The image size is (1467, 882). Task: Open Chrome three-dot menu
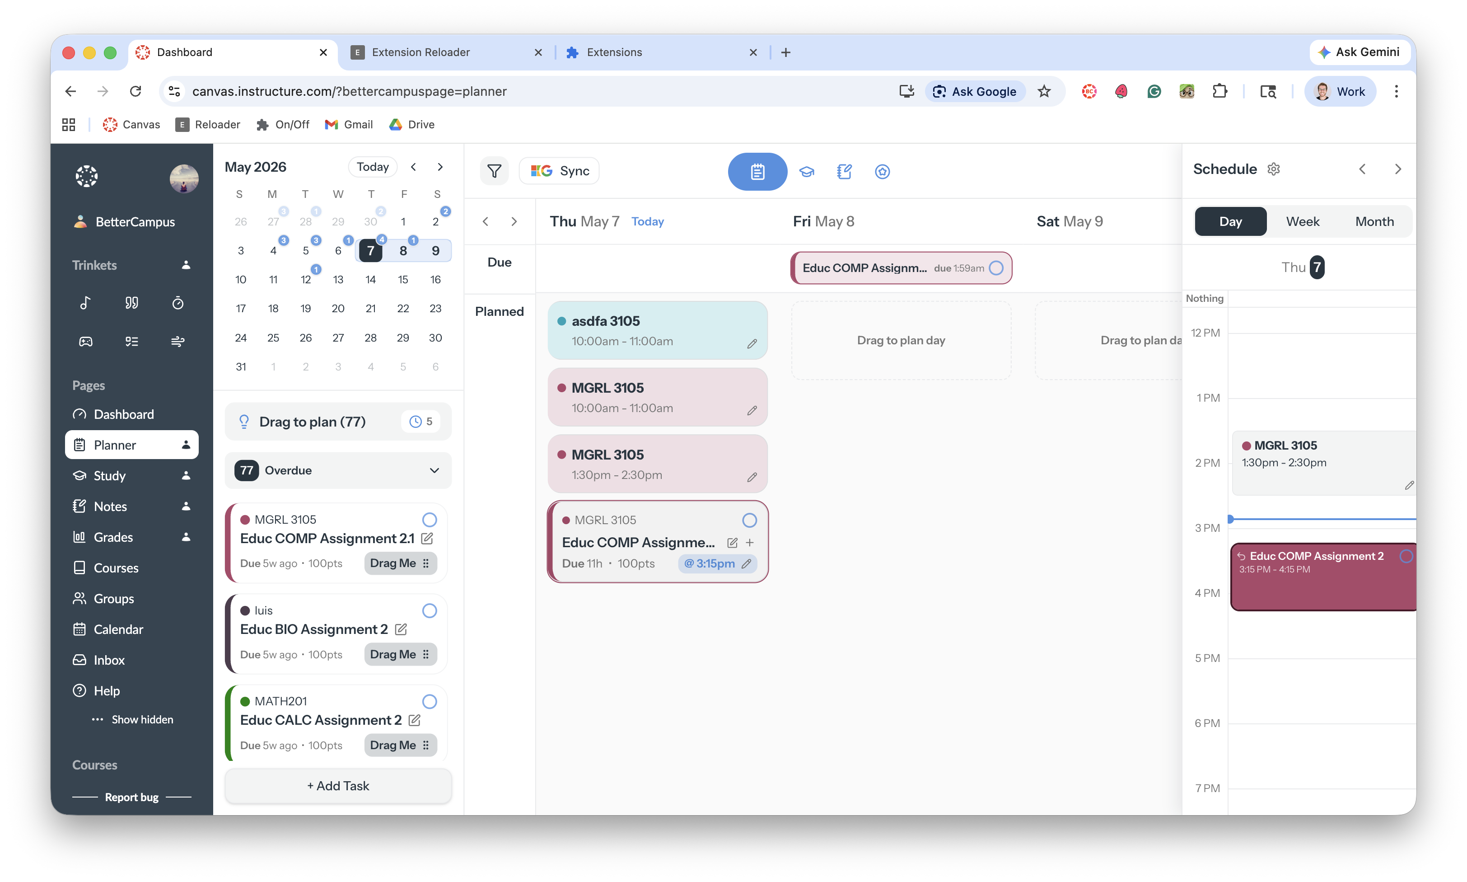click(x=1397, y=92)
